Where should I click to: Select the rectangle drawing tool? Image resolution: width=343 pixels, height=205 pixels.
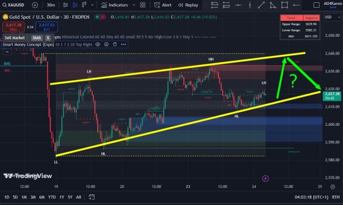click(284, 5)
